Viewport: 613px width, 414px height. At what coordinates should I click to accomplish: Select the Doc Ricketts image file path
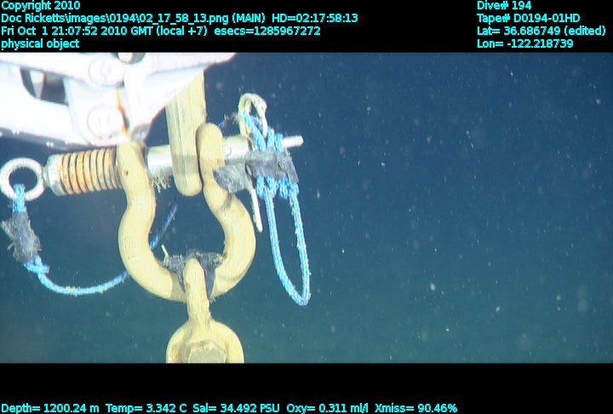click(119, 18)
